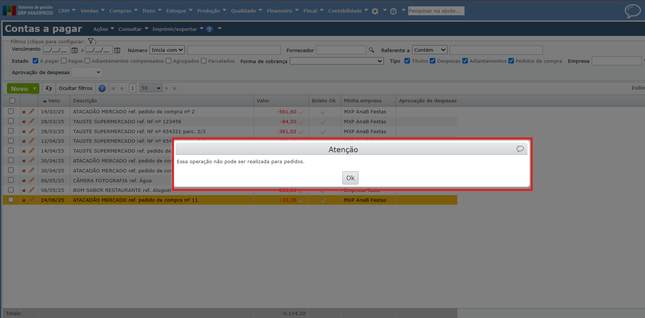Select checkbox for 24/06/25 pedido nº 11 row
Screen dimensions: 645x318
click(11, 200)
